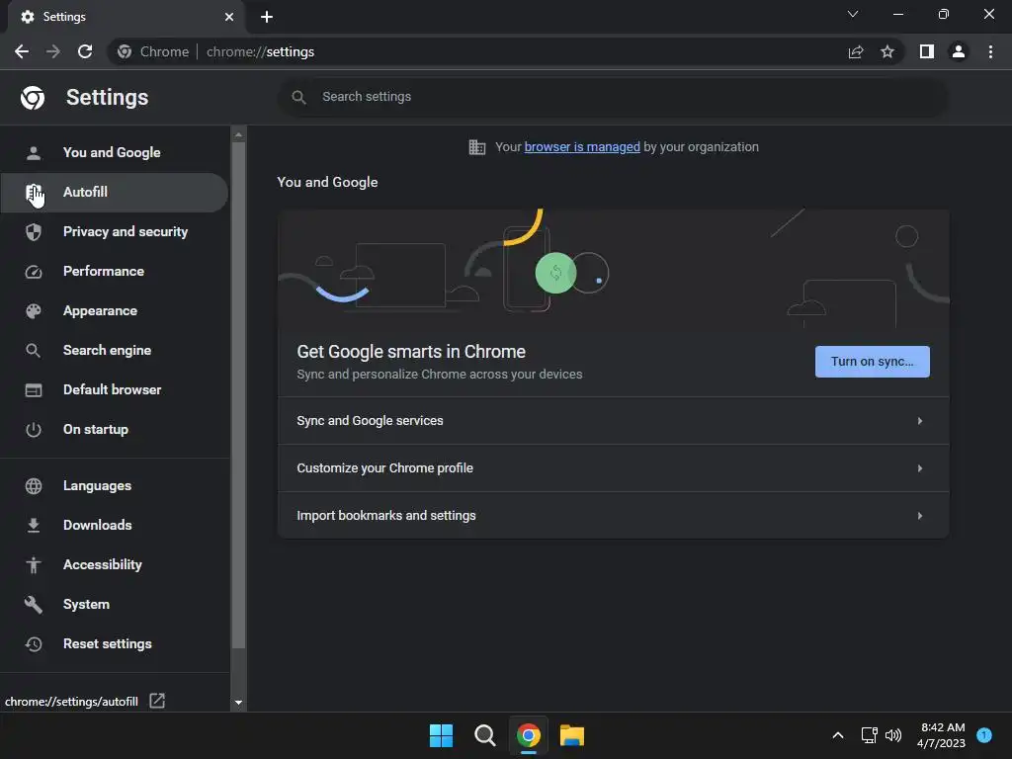This screenshot has height=759, width=1012.
Task: Bookmark this tab with the star icon
Action: pos(887,51)
